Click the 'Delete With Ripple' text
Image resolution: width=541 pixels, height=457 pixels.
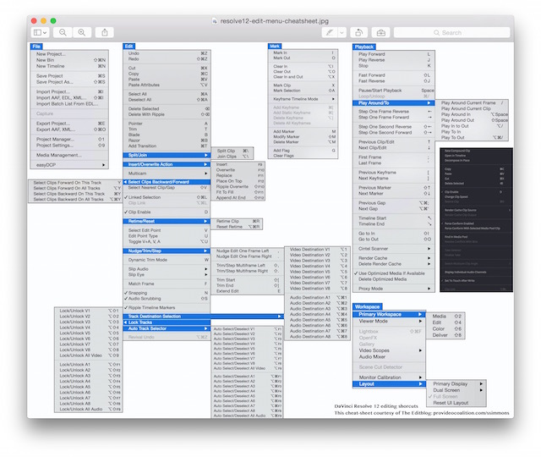(x=146, y=114)
